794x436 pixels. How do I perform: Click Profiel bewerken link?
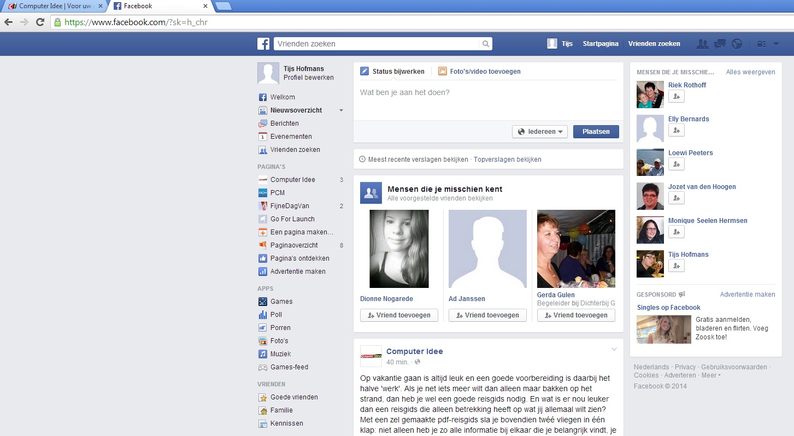pyautogui.click(x=309, y=78)
